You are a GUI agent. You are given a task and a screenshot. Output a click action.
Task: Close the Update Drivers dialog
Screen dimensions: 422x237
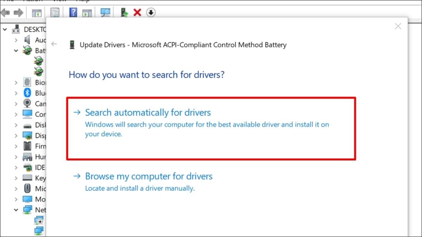pos(398,26)
